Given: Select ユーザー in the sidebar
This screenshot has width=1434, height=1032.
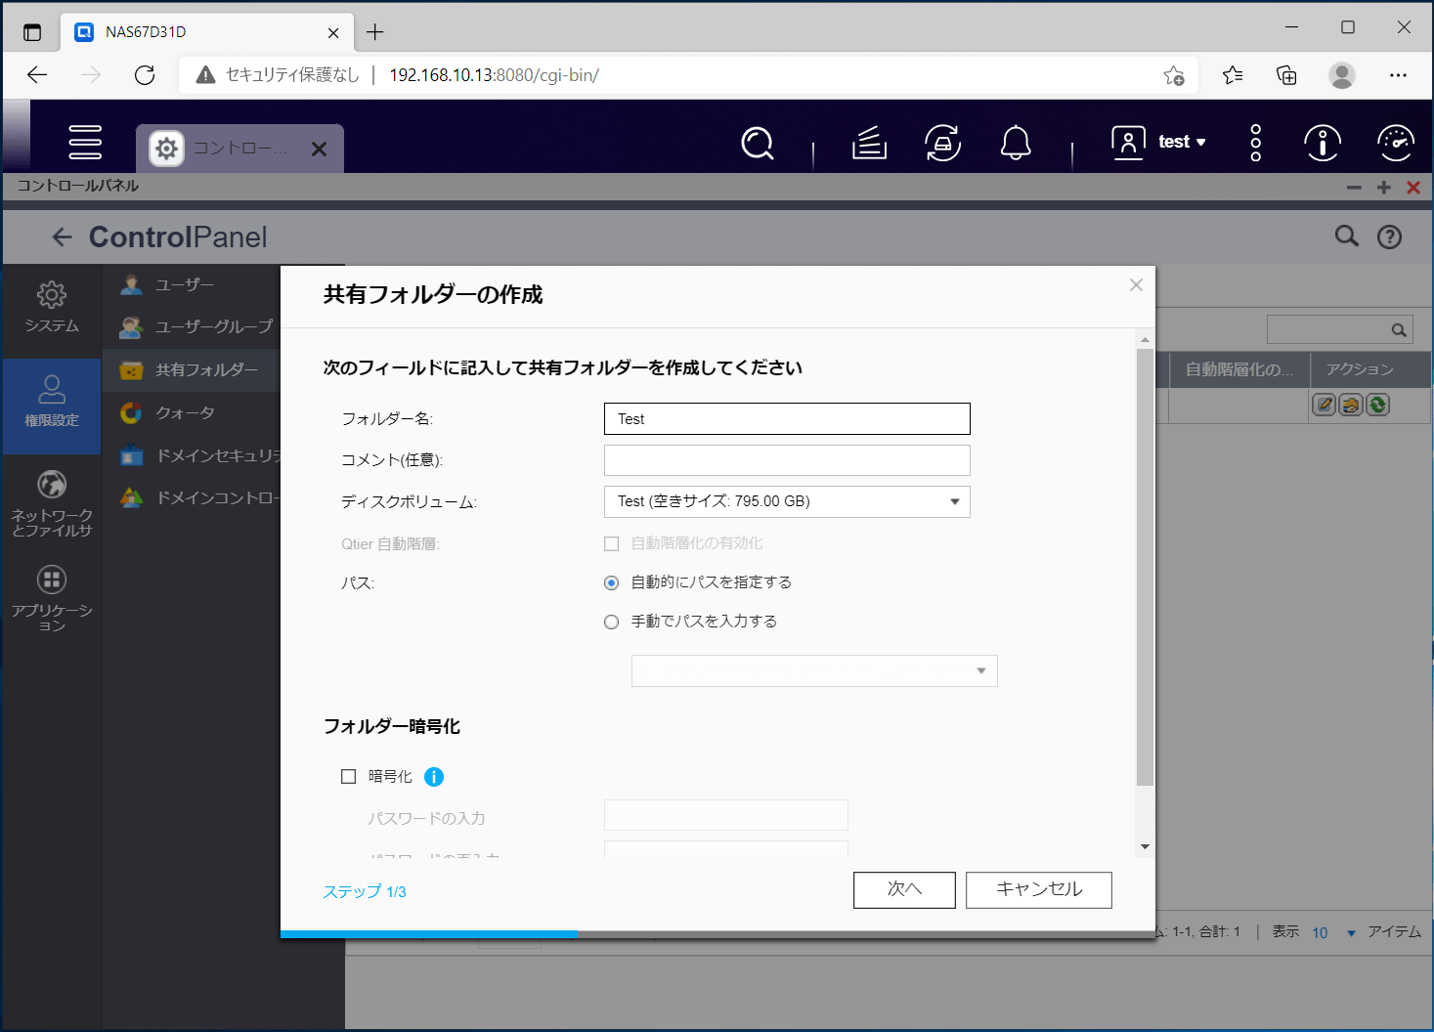Looking at the screenshot, I should [192, 284].
